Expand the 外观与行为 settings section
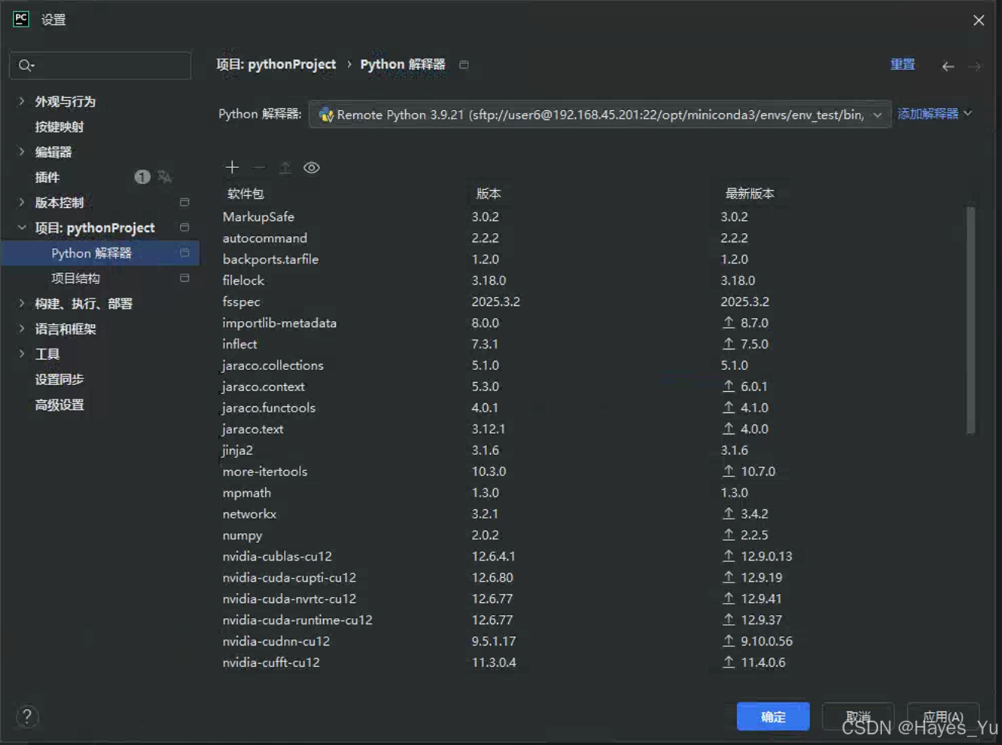 tap(21, 101)
